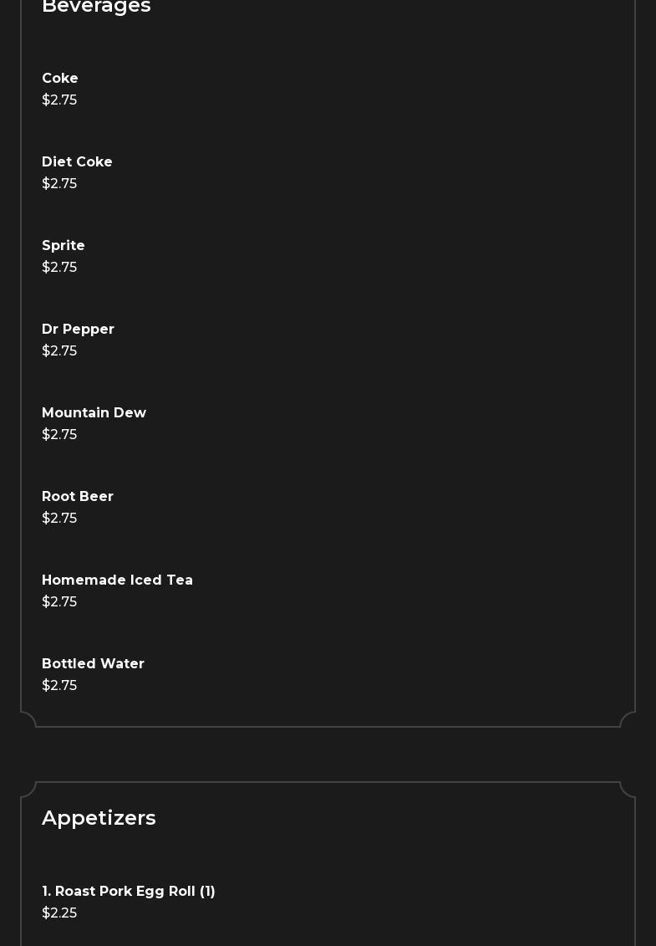Click the $2.25 egg roll price
Image resolution: width=656 pixels, height=946 pixels.
pyautogui.click(x=59, y=913)
